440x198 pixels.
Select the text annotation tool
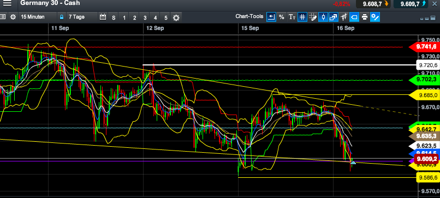pos(292,17)
